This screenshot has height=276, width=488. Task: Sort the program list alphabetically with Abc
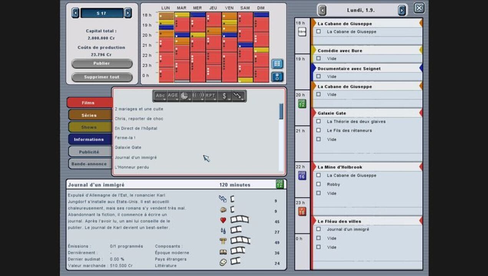[160, 95]
